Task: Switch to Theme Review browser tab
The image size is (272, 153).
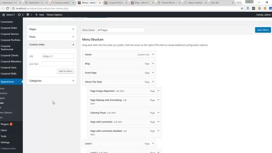Action: tap(169, 3)
